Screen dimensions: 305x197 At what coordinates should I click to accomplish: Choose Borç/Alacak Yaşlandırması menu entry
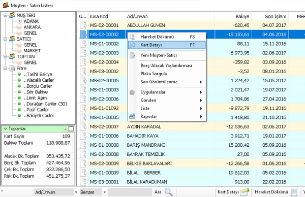[167, 65]
